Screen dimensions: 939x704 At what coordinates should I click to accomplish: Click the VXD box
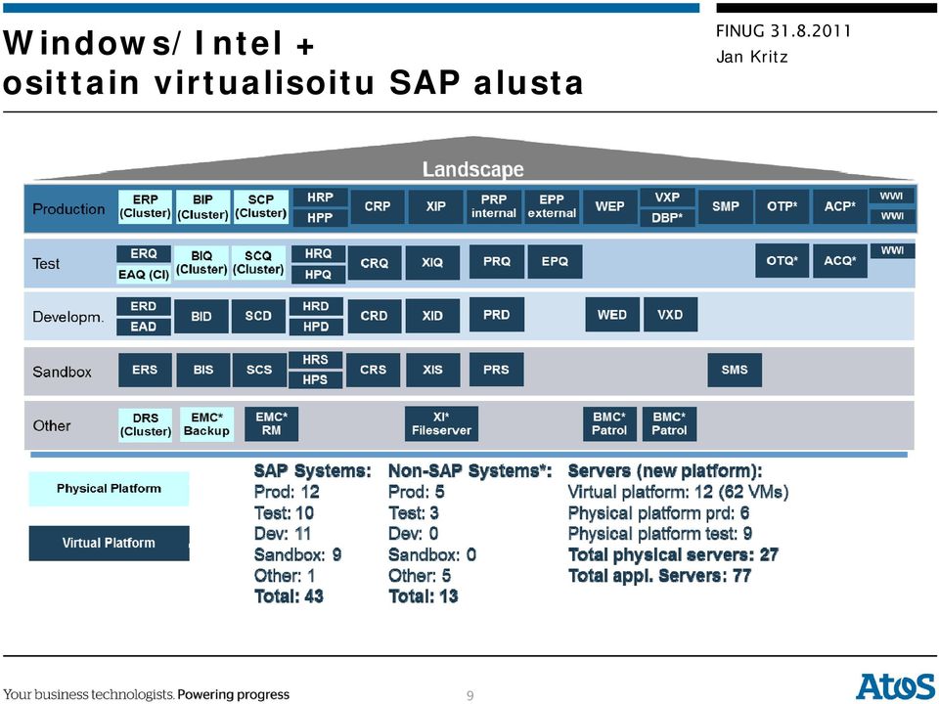[670, 315]
